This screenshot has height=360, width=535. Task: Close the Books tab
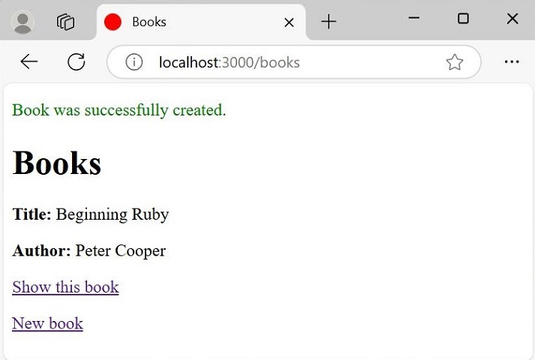289,22
